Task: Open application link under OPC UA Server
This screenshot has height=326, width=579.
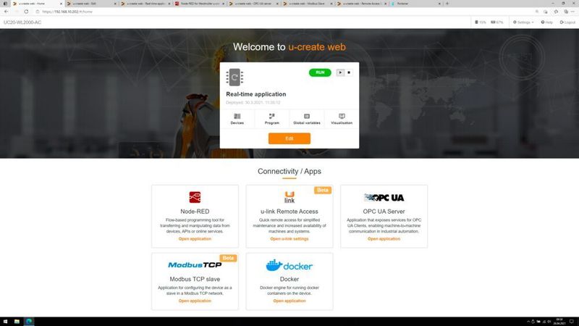Action: point(384,239)
